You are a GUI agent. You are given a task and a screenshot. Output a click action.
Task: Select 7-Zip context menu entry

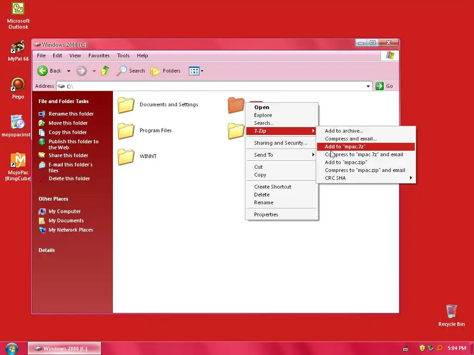[281, 131]
